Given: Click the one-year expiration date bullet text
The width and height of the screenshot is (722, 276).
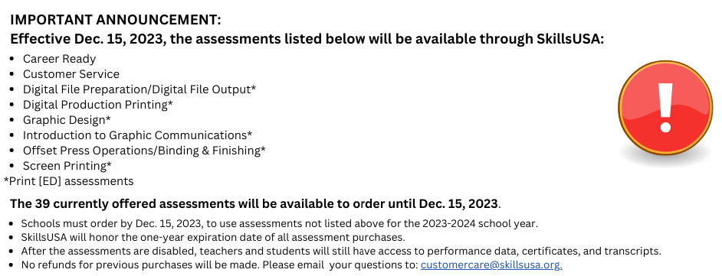Looking at the screenshot, I should (213, 238).
